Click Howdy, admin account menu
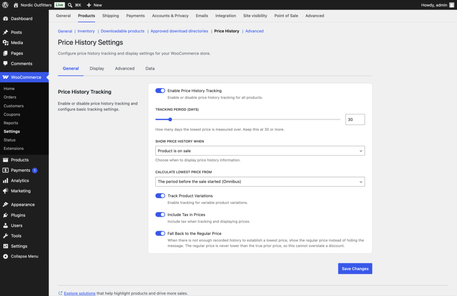The width and height of the screenshot is (457, 296). tap(437, 5)
